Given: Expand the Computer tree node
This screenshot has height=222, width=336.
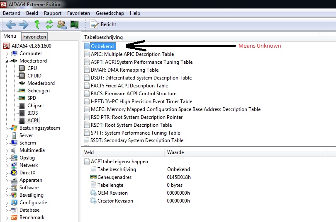Looking at the screenshot, I should coord(7,54).
